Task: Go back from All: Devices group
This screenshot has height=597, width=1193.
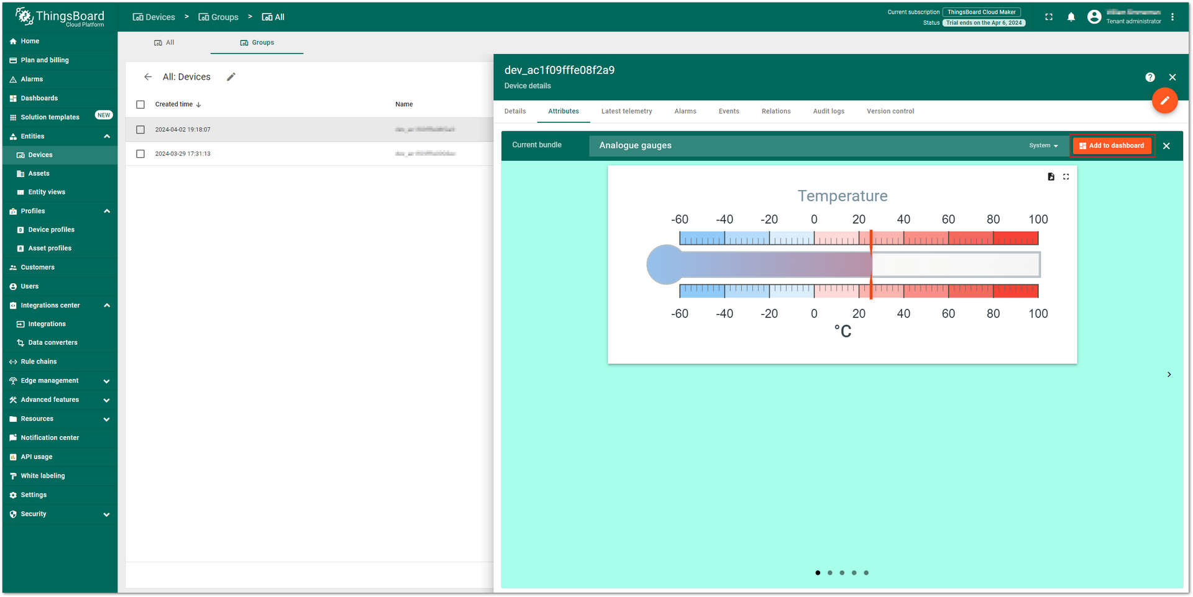Action: [148, 77]
